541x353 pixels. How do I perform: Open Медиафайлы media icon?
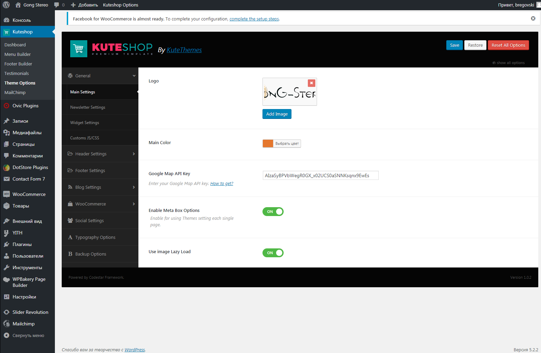tap(6, 133)
